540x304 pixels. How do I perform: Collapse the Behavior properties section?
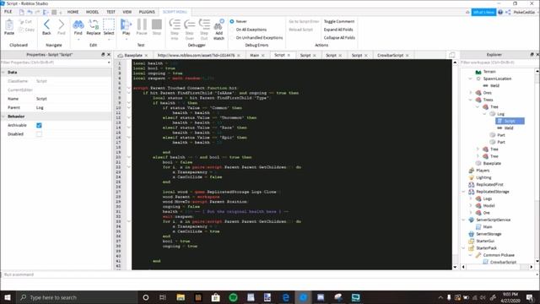[3, 117]
